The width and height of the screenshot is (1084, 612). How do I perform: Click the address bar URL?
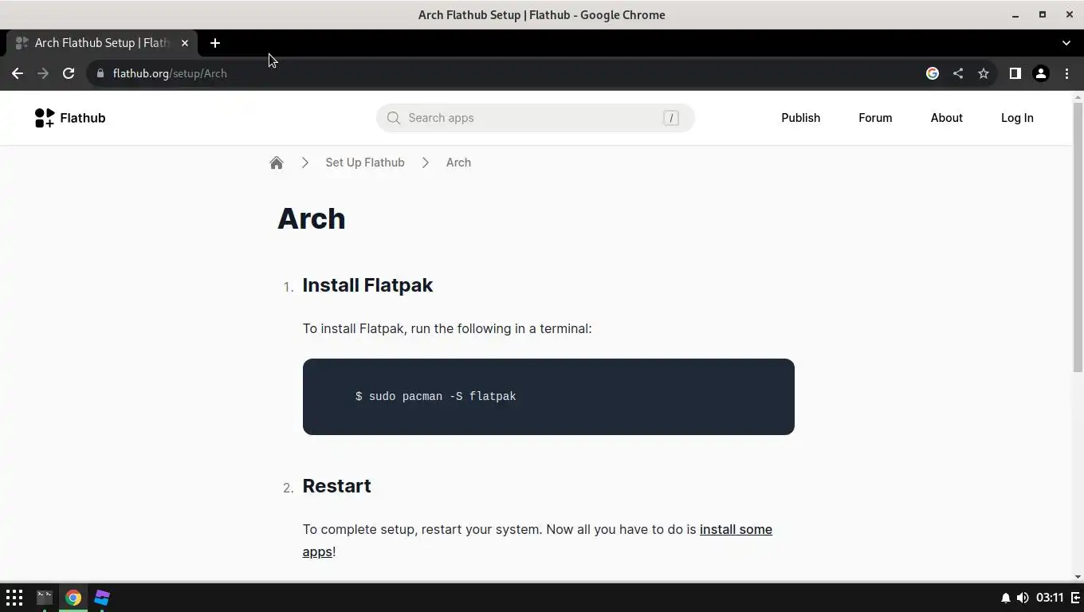(170, 73)
